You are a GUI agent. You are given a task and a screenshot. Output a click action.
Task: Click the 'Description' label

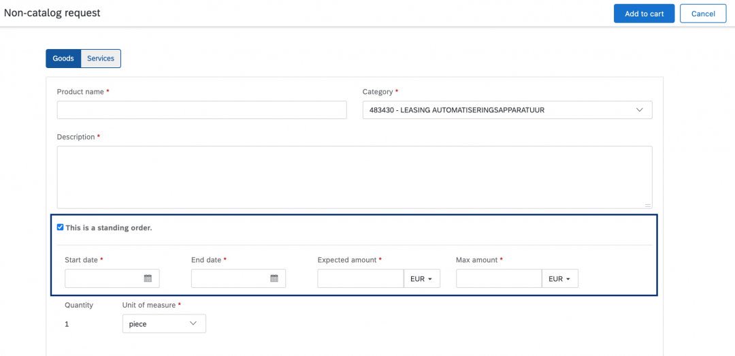76,137
